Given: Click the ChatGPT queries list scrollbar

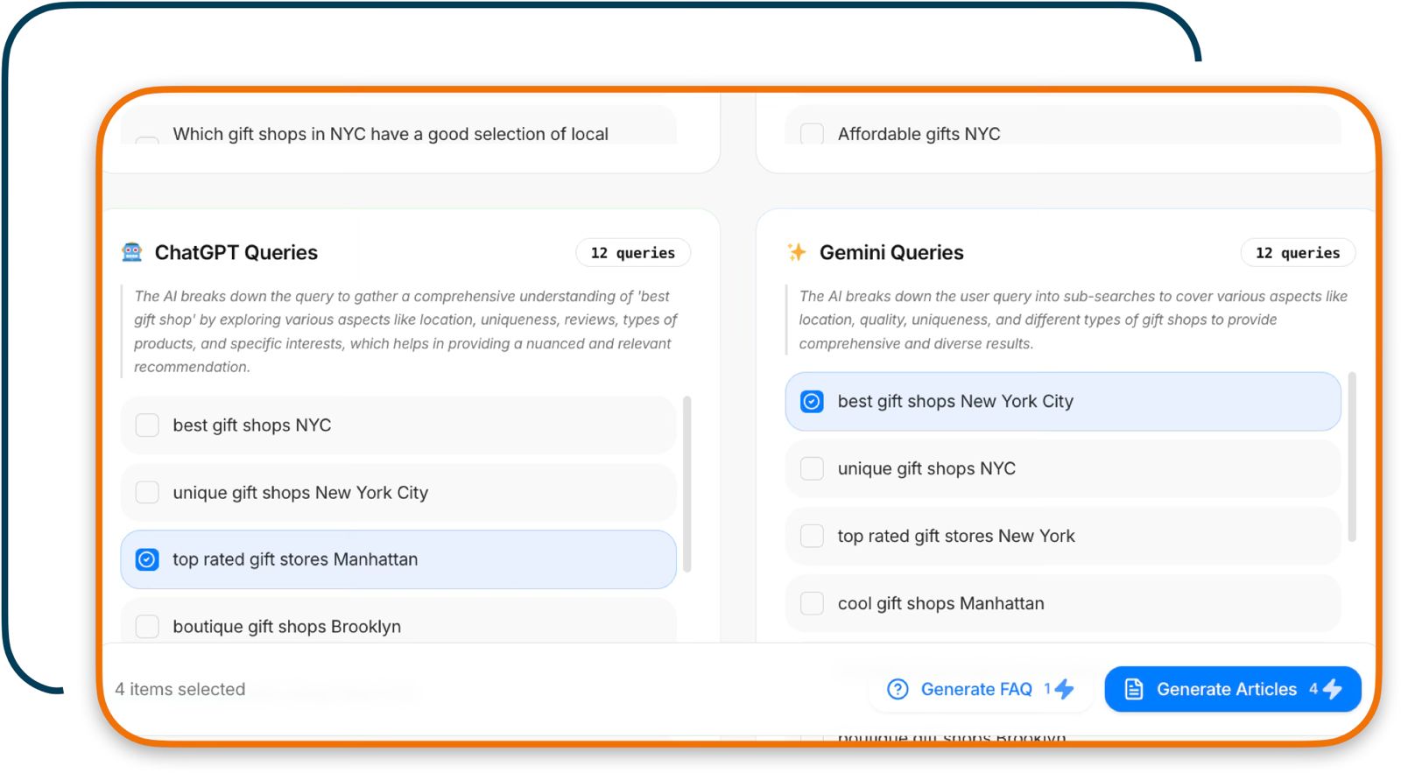Looking at the screenshot, I should pos(687,484).
